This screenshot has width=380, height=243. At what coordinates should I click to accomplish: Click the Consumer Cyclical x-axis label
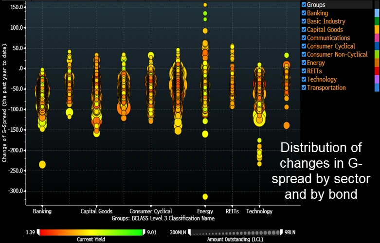[x=151, y=211]
